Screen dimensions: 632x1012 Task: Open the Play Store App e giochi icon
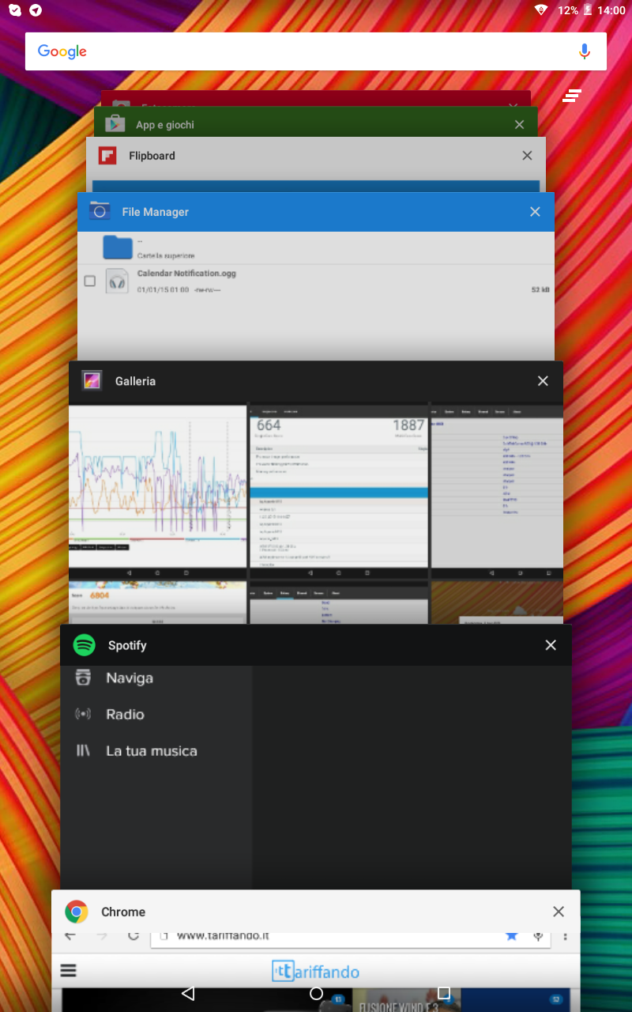pos(115,124)
